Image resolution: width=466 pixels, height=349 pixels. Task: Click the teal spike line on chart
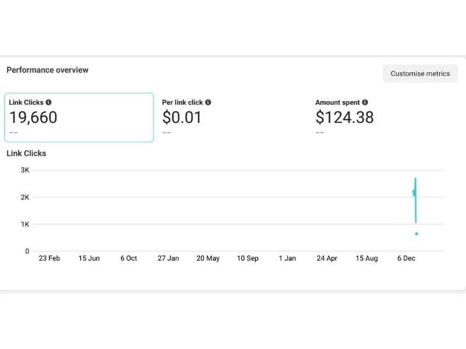pyautogui.click(x=415, y=200)
